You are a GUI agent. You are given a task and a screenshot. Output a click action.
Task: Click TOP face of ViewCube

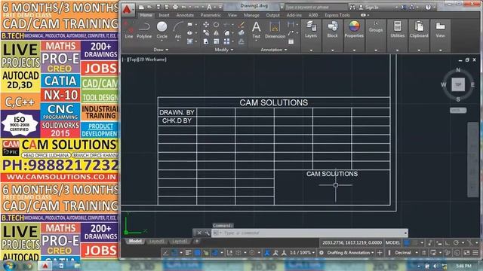click(458, 84)
